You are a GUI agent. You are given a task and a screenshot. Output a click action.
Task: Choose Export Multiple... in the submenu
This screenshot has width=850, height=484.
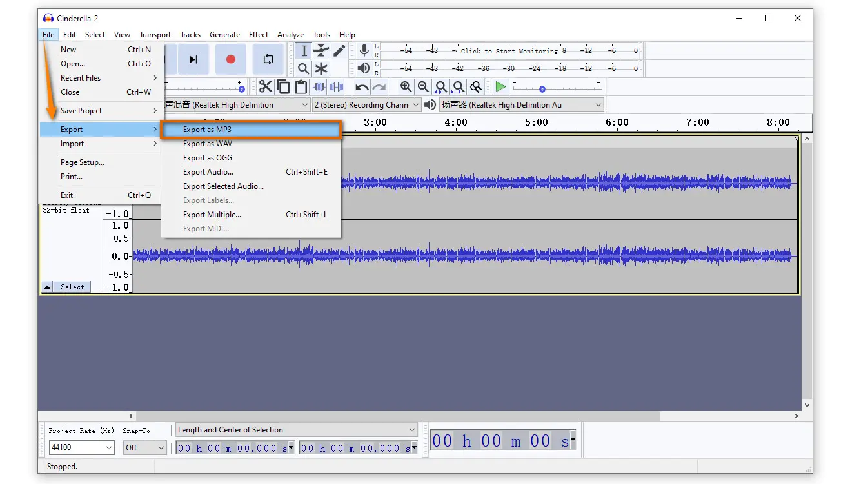coord(251,215)
